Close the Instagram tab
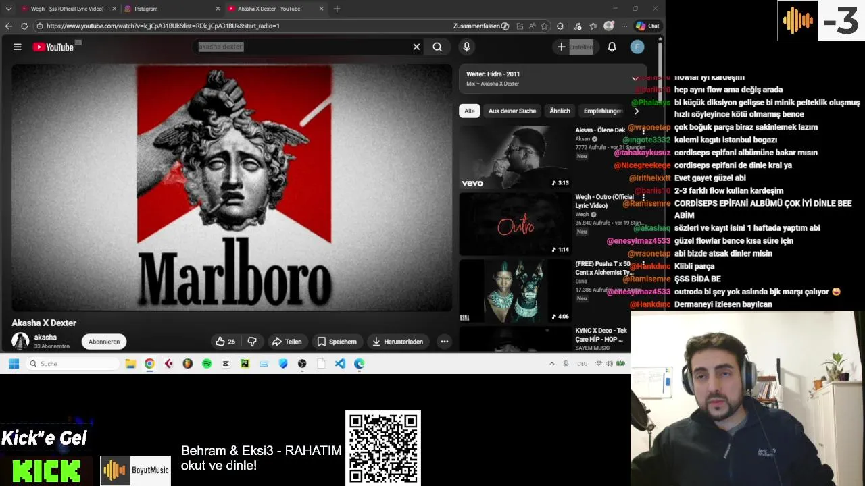The image size is (865, 486). pos(218,9)
